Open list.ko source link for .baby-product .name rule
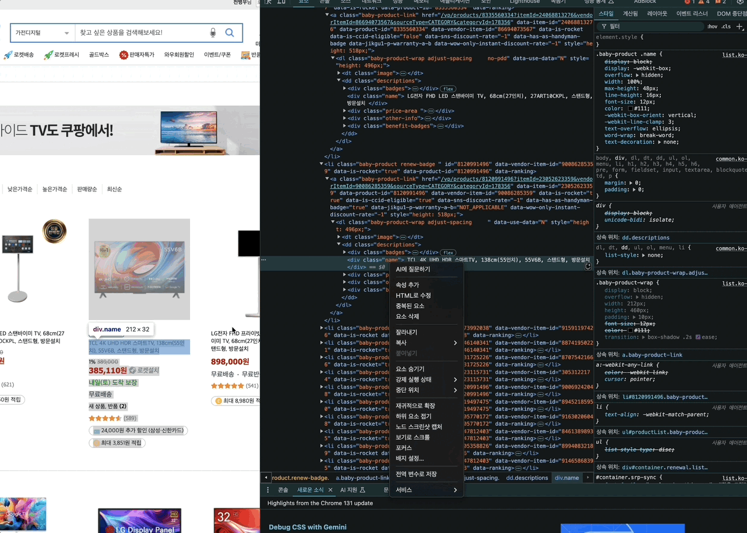The image size is (747, 533). click(734, 55)
